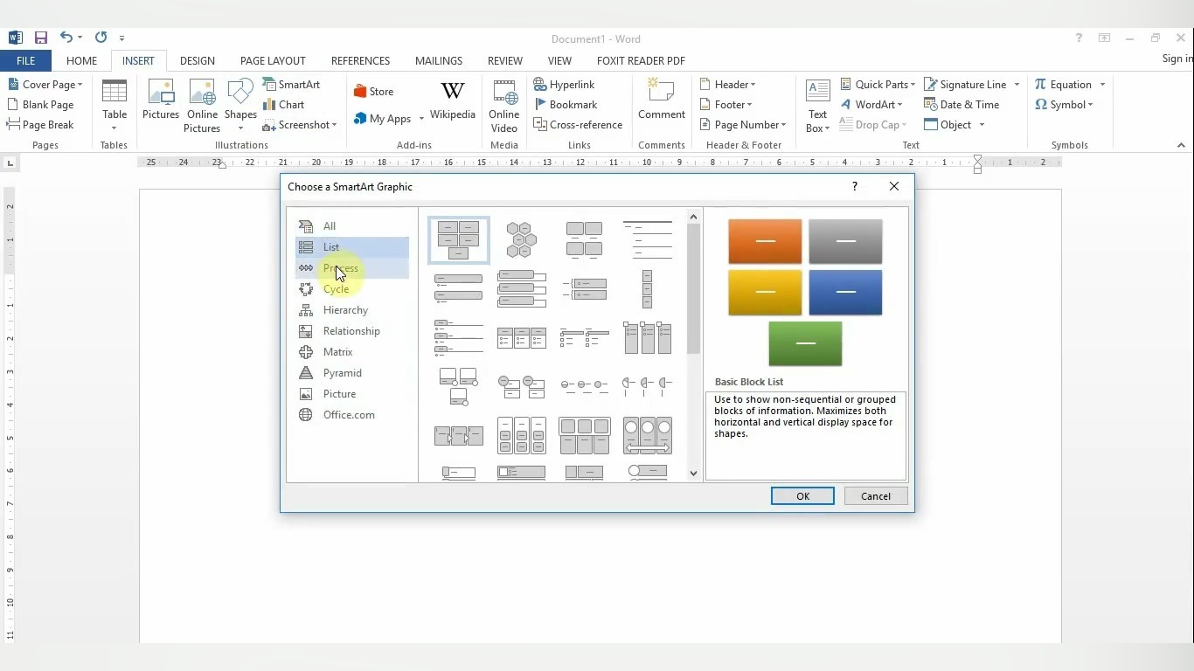Click the orange block in the preview
Screen dimensions: 1194x671
coord(765,241)
